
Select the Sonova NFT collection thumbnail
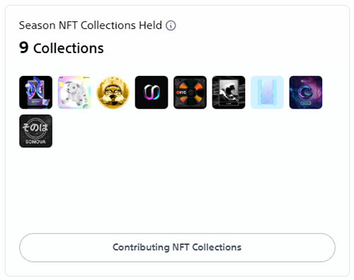click(35, 131)
